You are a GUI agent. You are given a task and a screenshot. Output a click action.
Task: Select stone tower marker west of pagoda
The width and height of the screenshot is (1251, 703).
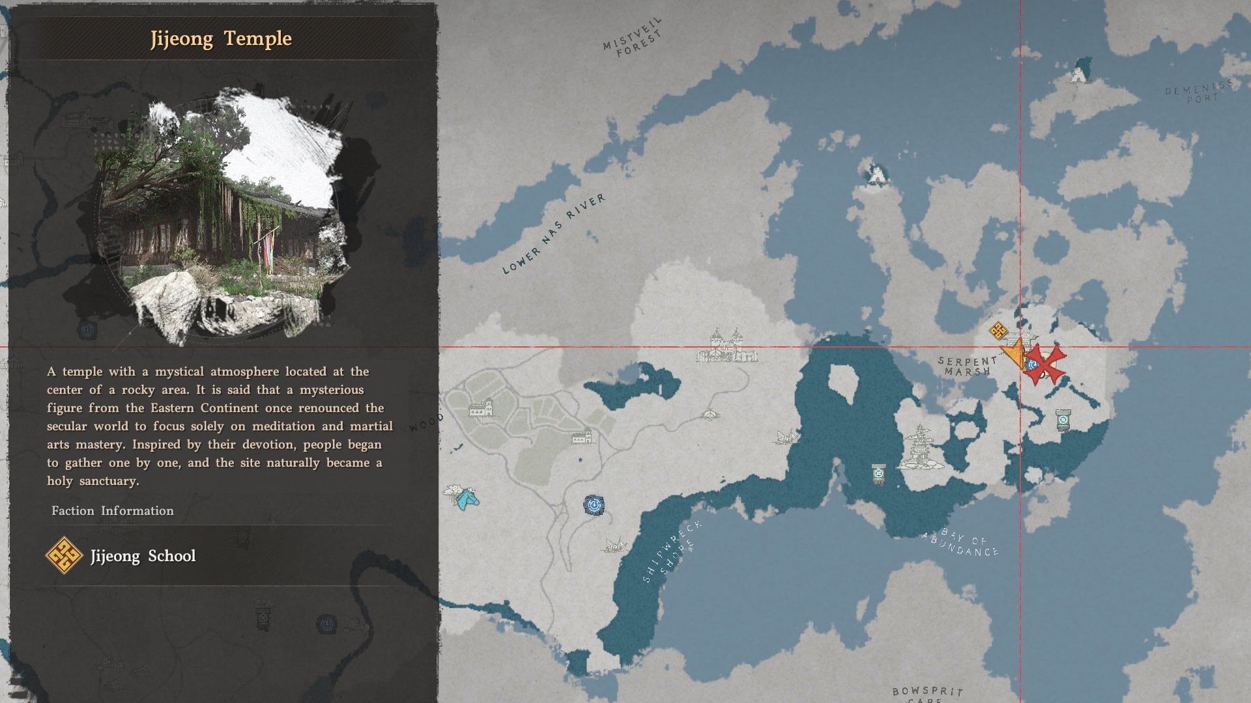click(x=879, y=473)
